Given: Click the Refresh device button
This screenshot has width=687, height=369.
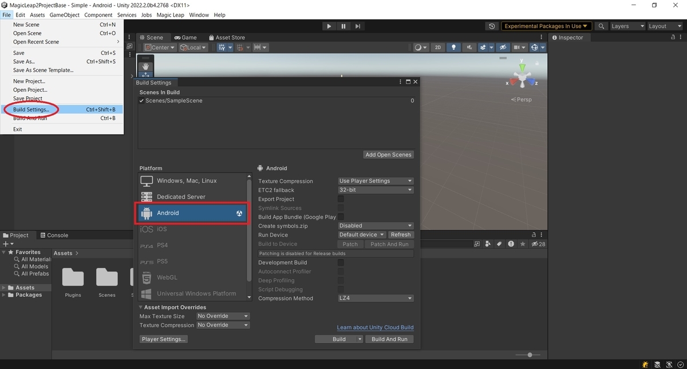Looking at the screenshot, I should click(401, 235).
